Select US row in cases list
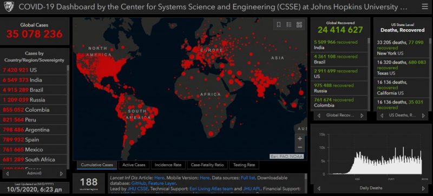 click(x=34, y=70)
